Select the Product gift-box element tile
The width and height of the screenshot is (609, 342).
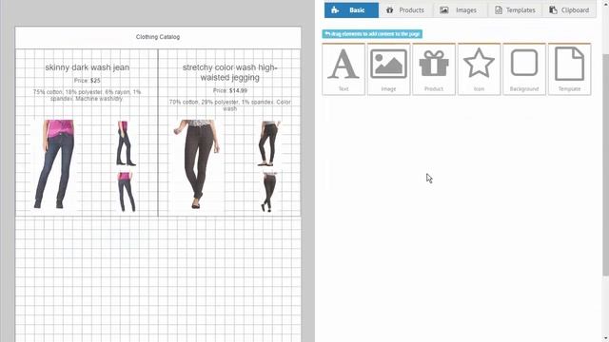434,69
